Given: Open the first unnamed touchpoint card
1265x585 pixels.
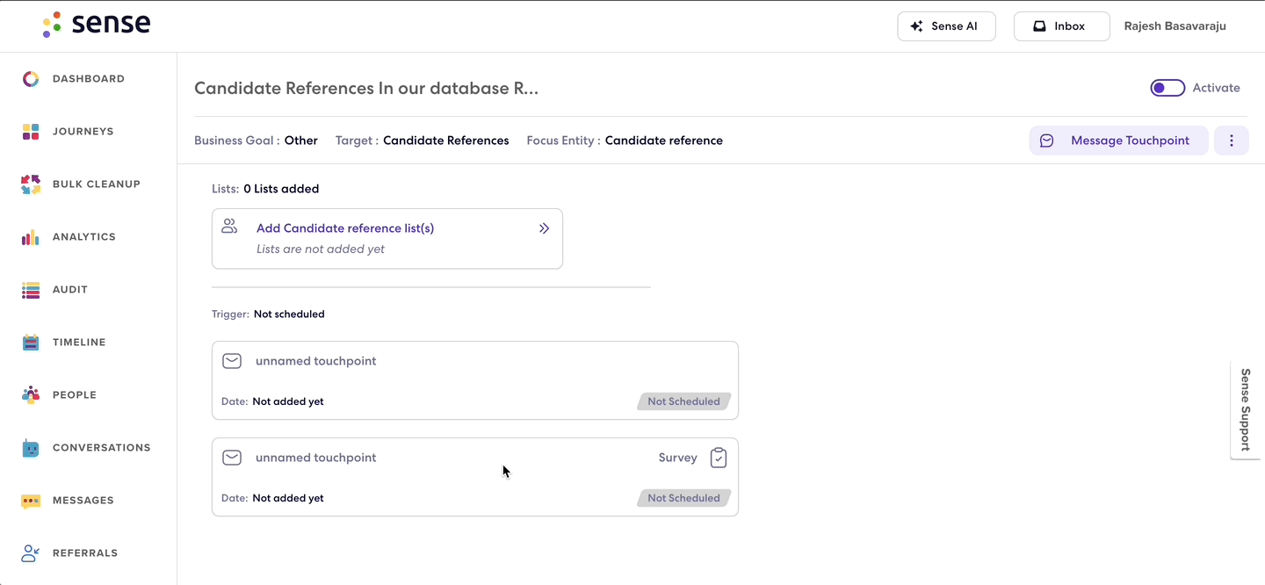Looking at the screenshot, I should (x=475, y=380).
